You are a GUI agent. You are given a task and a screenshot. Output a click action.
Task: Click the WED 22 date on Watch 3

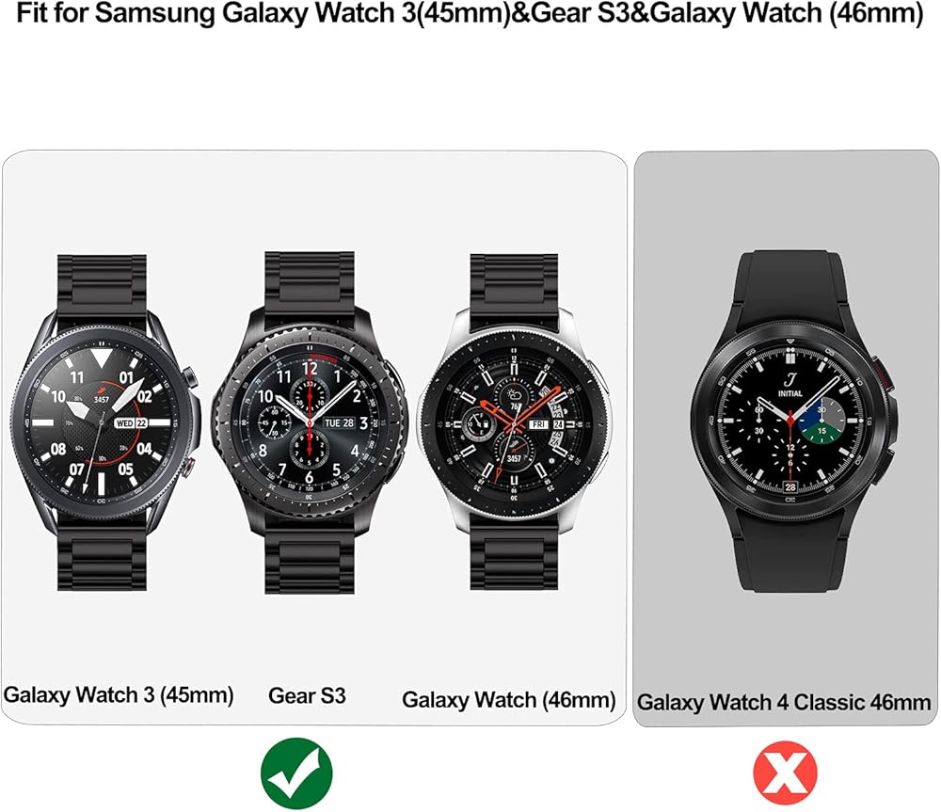[130, 423]
